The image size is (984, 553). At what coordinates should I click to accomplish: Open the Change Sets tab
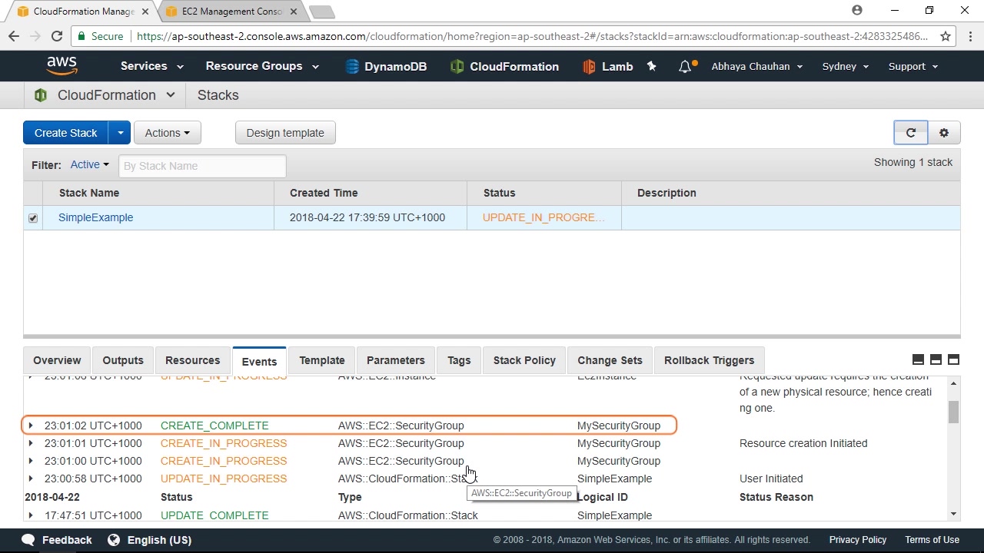click(x=610, y=360)
